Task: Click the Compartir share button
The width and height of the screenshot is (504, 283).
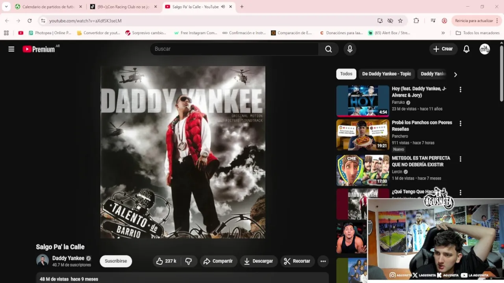Action: 218,261
